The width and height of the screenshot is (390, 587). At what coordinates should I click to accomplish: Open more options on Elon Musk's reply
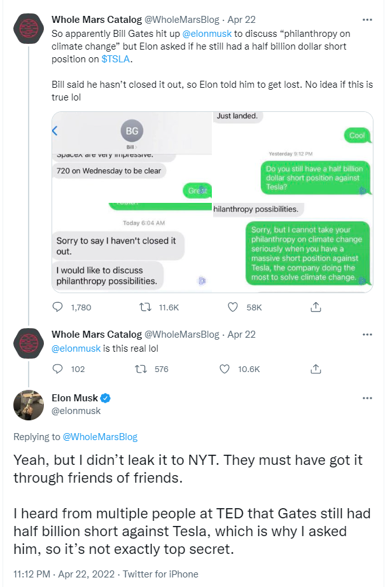[x=367, y=398]
